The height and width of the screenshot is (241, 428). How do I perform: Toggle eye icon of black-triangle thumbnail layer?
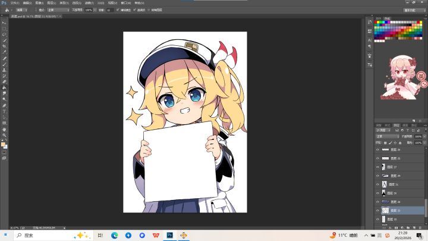click(378, 193)
